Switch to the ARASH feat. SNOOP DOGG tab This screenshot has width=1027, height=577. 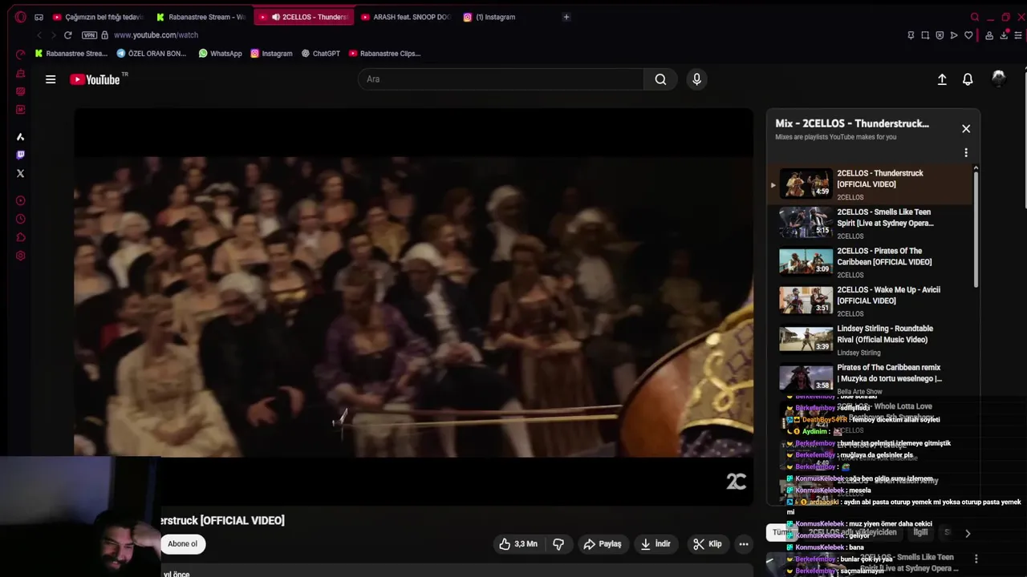(406, 17)
